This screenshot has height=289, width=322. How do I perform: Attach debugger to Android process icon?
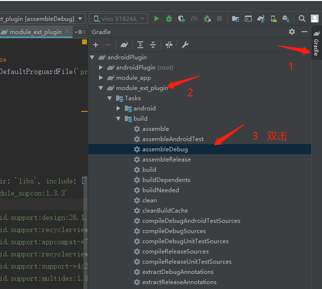coord(207,18)
